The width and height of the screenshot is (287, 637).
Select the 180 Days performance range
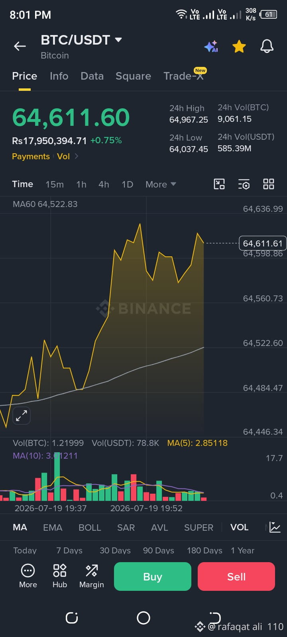204,551
